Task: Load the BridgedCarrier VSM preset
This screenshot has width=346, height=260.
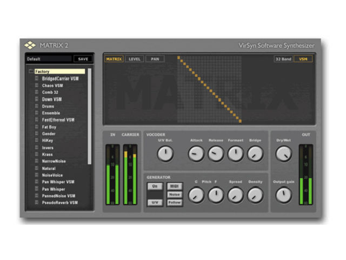Action: pos(60,78)
